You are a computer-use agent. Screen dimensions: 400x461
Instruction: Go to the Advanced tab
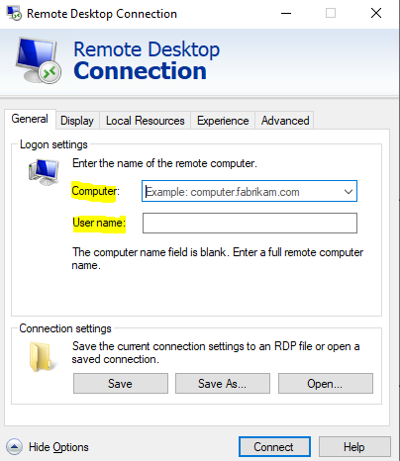click(285, 121)
